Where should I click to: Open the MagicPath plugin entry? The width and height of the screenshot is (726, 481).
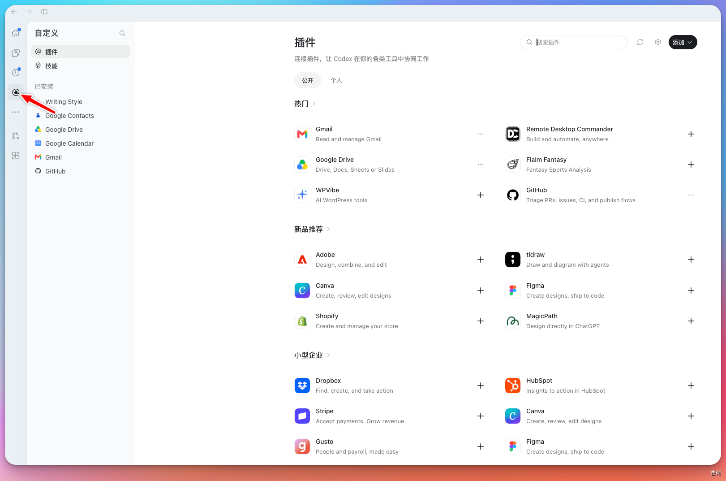point(601,321)
